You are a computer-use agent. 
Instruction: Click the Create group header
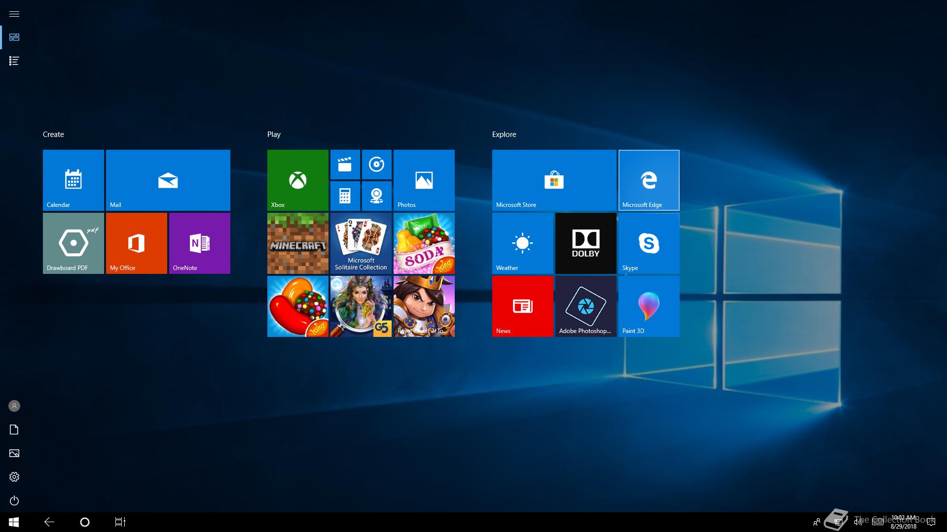coord(53,134)
